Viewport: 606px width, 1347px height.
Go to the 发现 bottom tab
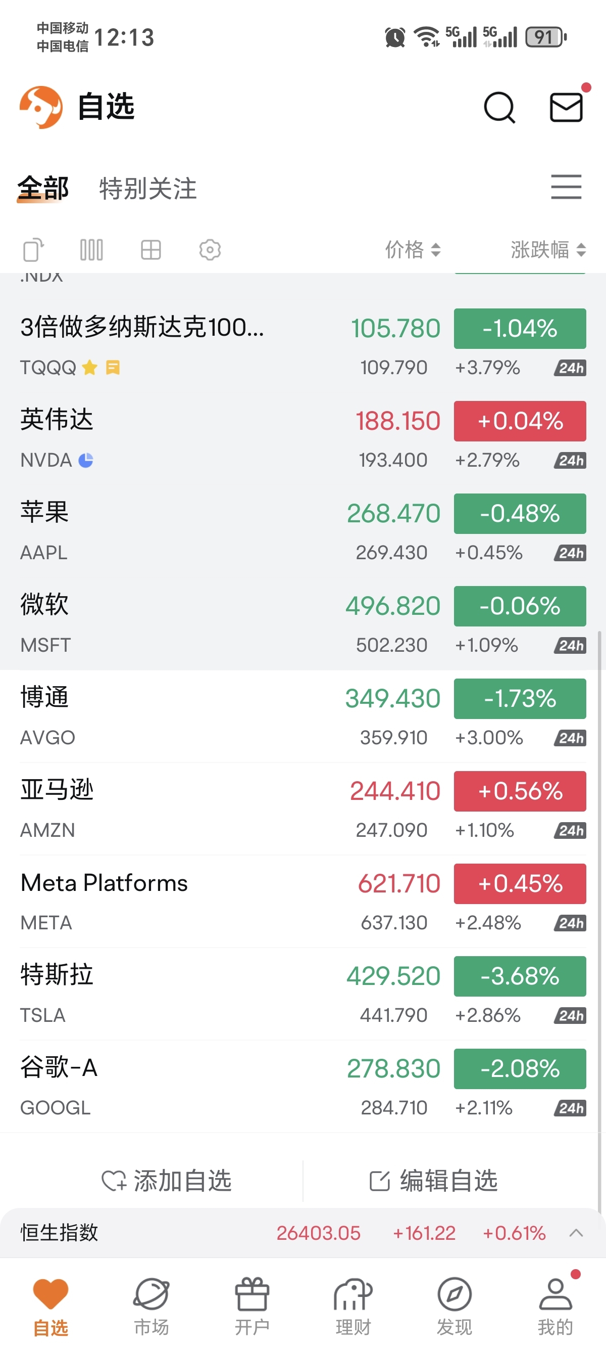coord(454,1305)
